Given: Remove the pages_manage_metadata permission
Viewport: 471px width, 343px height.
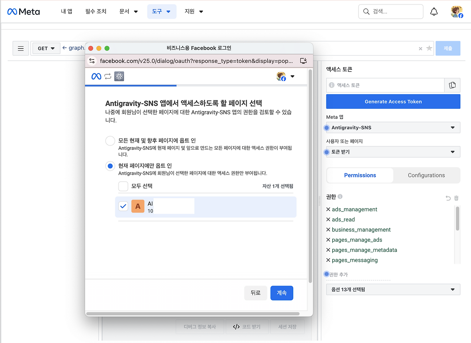Looking at the screenshot, I should [329, 250].
